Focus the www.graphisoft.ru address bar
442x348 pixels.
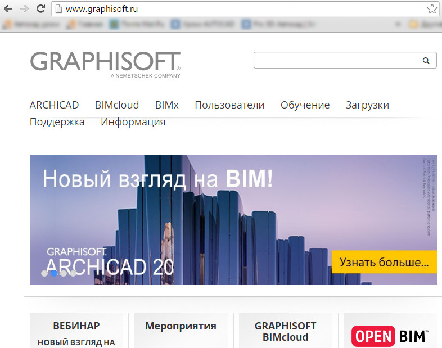(x=245, y=9)
